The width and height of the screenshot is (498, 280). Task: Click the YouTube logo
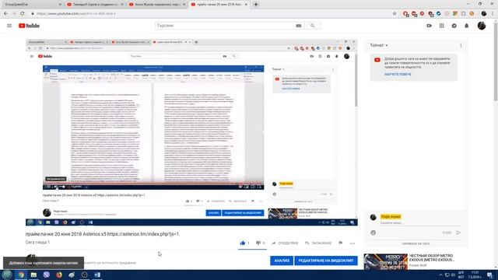(x=29, y=26)
